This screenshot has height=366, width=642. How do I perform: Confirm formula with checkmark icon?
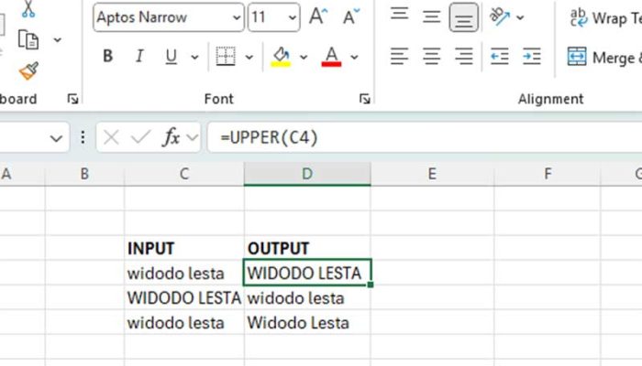coord(140,137)
